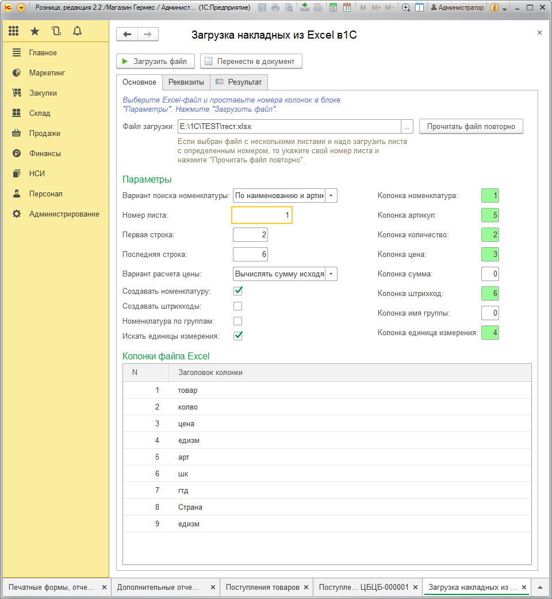Click the panel layout settings icon
The image size is (552, 599).
pos(419,7)
